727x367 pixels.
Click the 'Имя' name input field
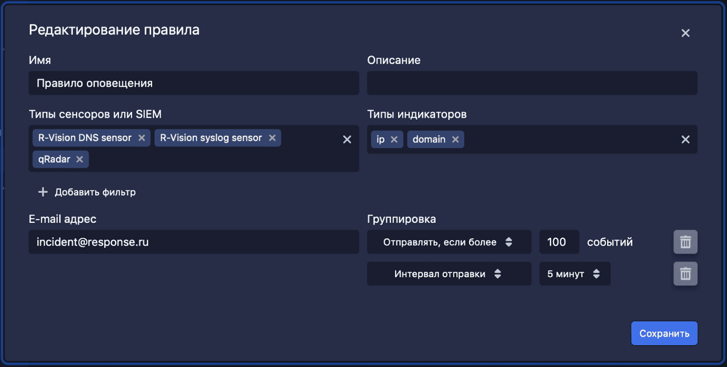(x=193, y=83)
